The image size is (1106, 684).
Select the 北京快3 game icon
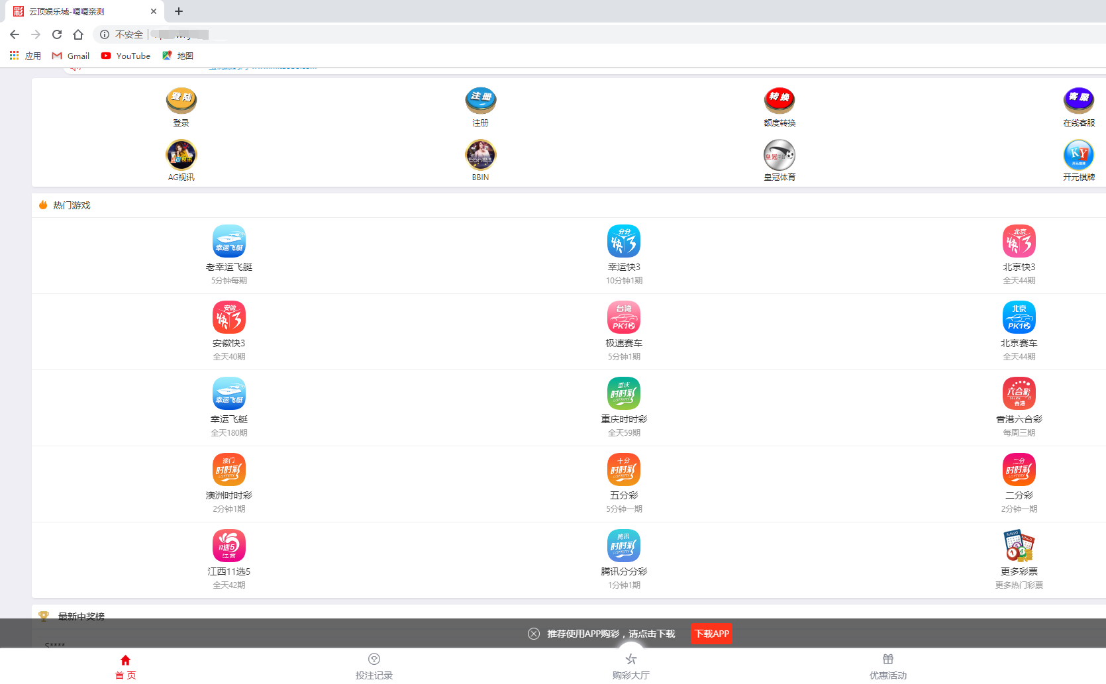[x=1019, y=241]
